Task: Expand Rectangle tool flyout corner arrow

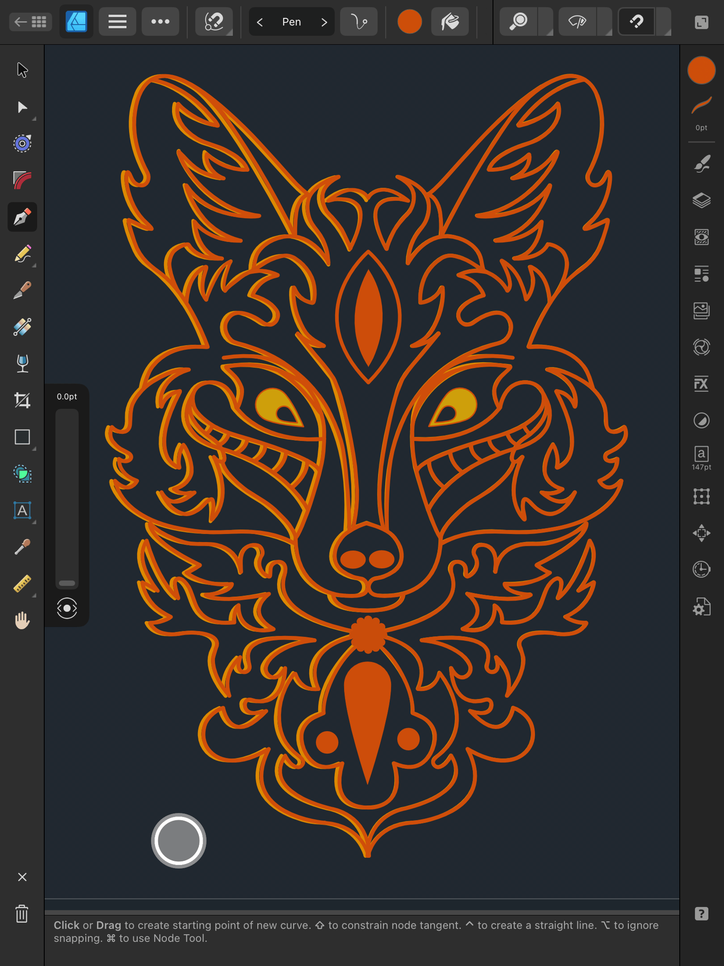Action: (x=34, y=449)
